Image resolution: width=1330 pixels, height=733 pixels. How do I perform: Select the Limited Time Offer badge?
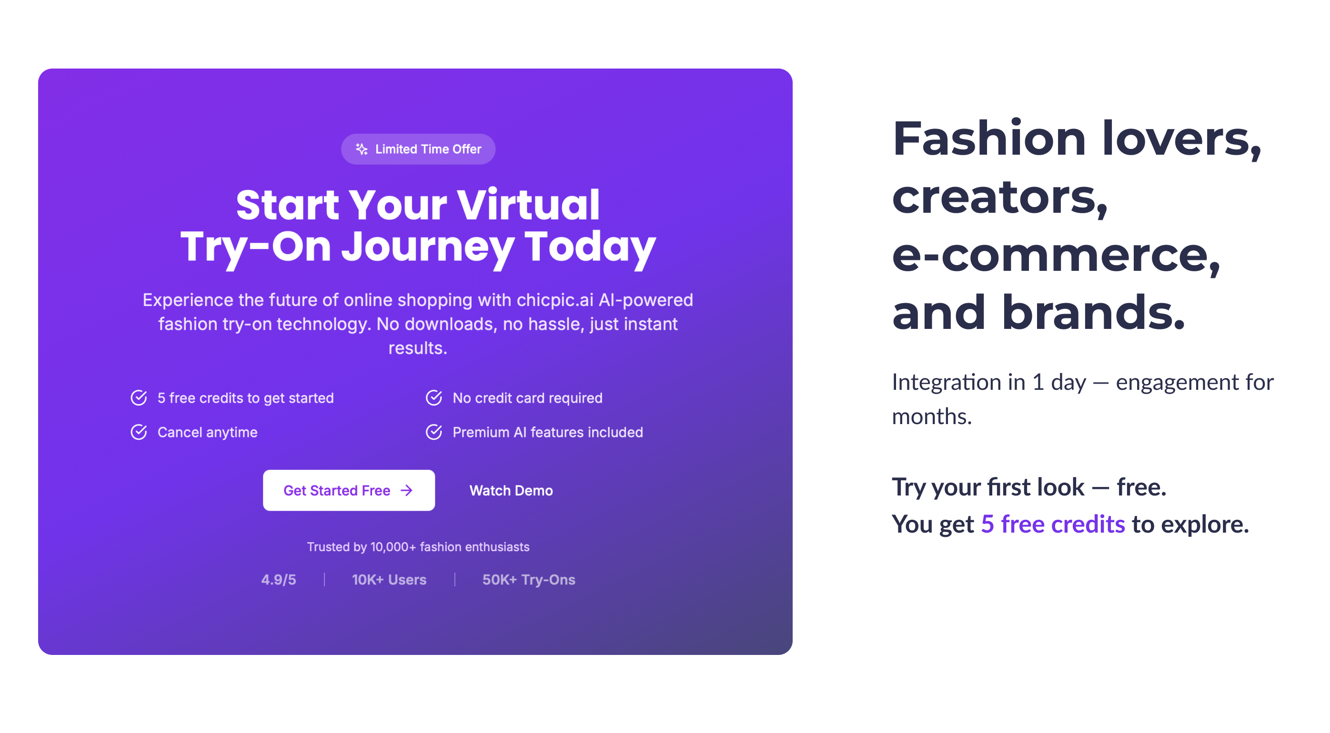pyautogui.click(x=418, y=149)
